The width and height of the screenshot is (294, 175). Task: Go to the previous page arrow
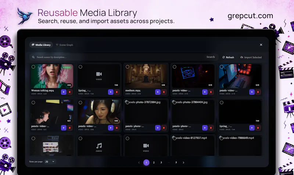coord(139,162)
